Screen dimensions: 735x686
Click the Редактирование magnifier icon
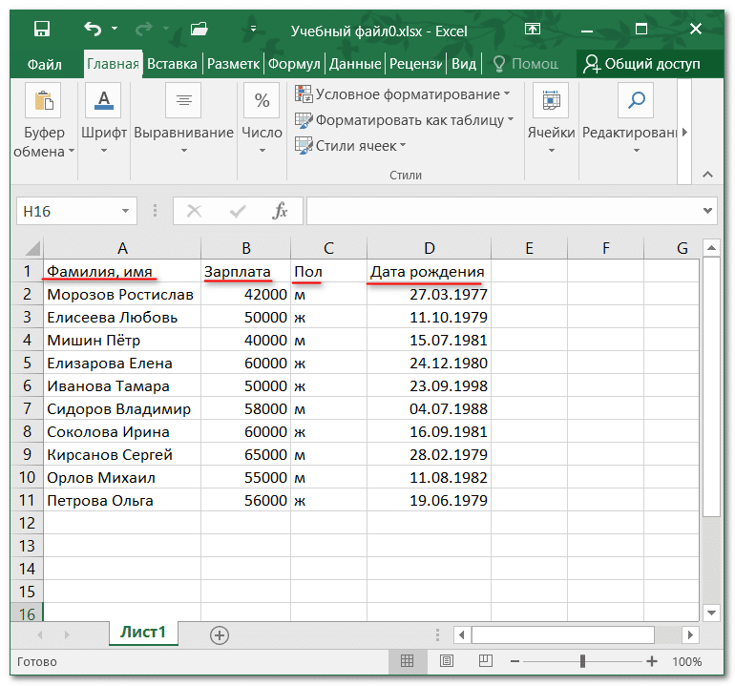(636, 100)
